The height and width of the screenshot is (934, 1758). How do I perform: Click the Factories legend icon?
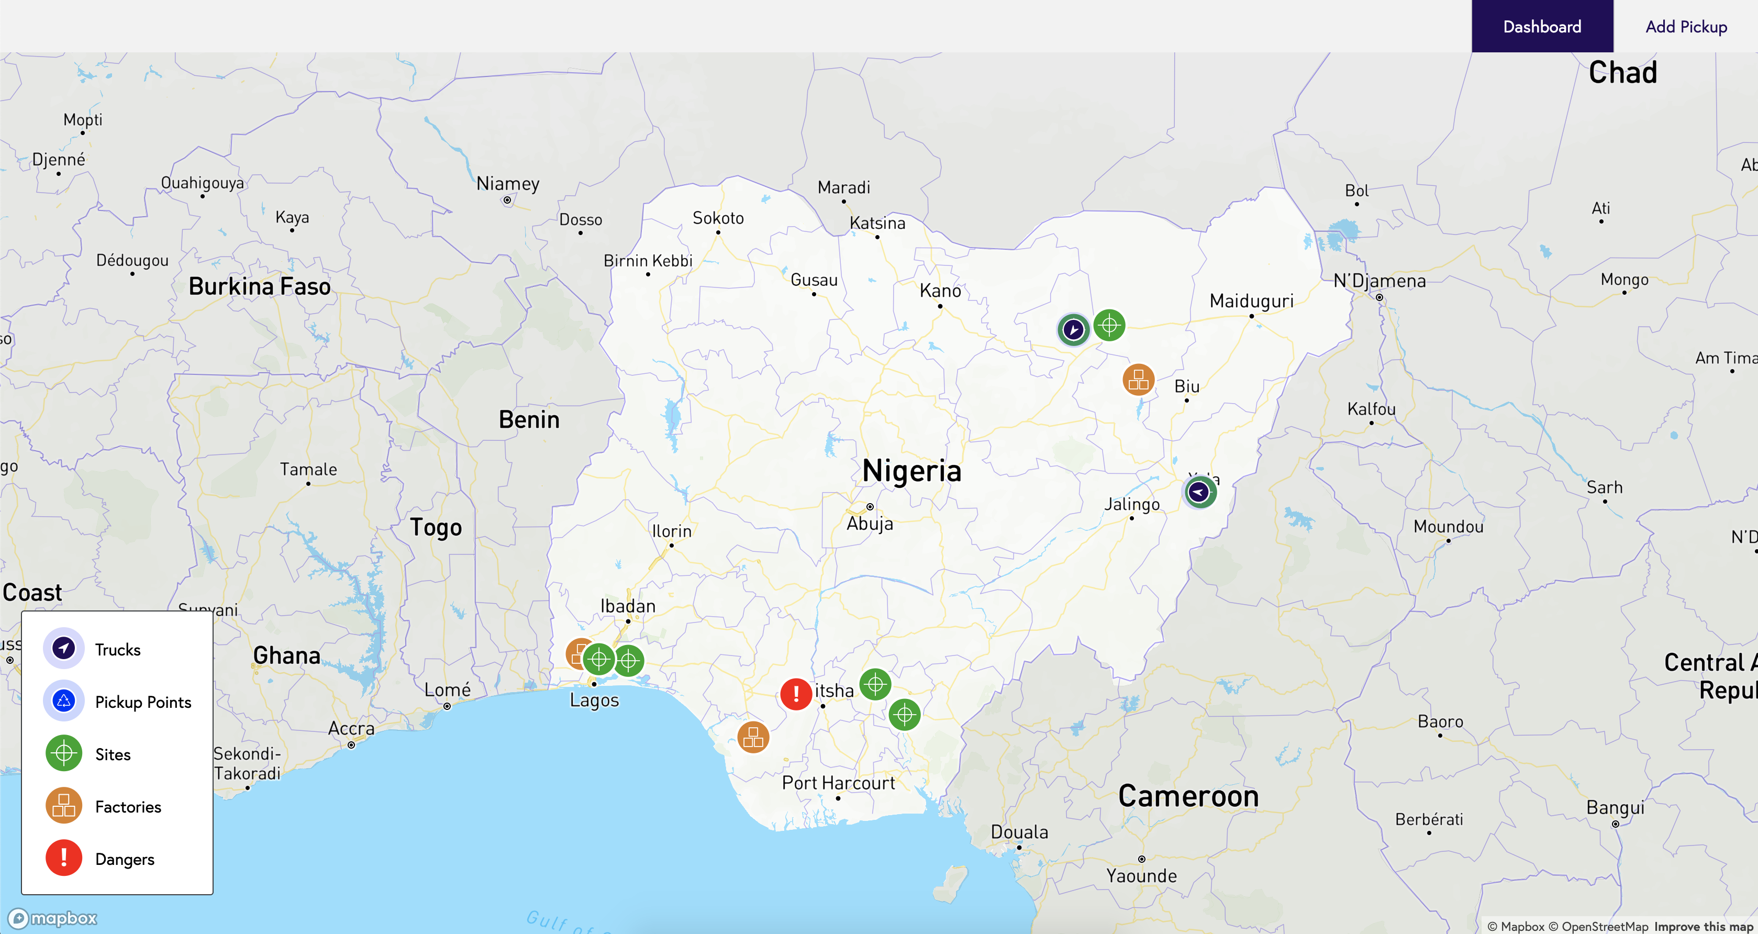[x=63, y=805]
